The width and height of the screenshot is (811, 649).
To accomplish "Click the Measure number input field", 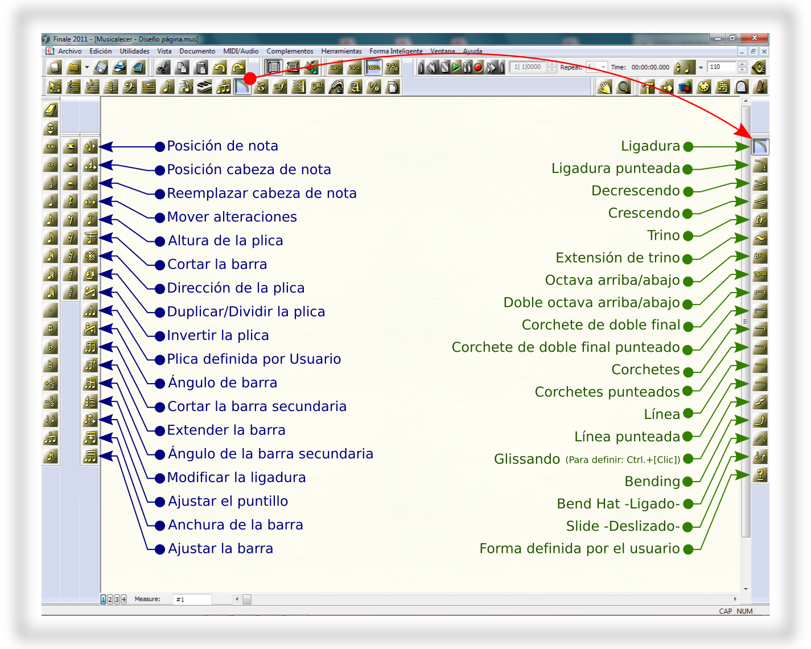I will (192, 599).
